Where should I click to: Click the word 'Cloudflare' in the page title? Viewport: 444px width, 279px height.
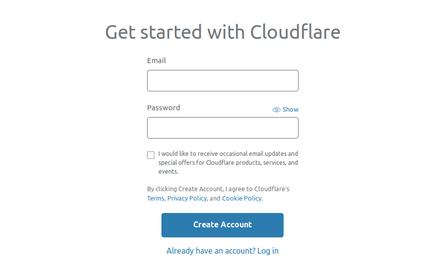pyautogui.click(x=295, y=32)
